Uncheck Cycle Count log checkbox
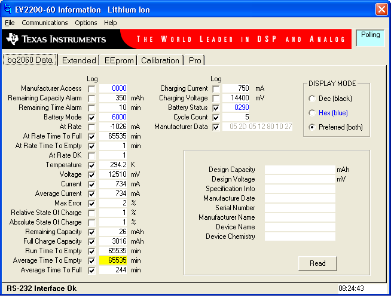This screenshot has height=298, width=391. (216, 118)
